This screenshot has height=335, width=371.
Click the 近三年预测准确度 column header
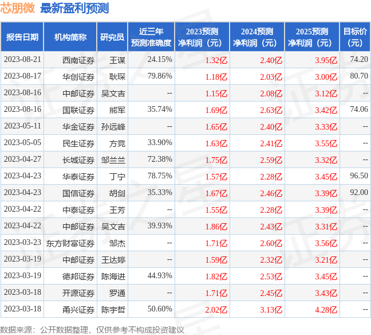[151, 37]
